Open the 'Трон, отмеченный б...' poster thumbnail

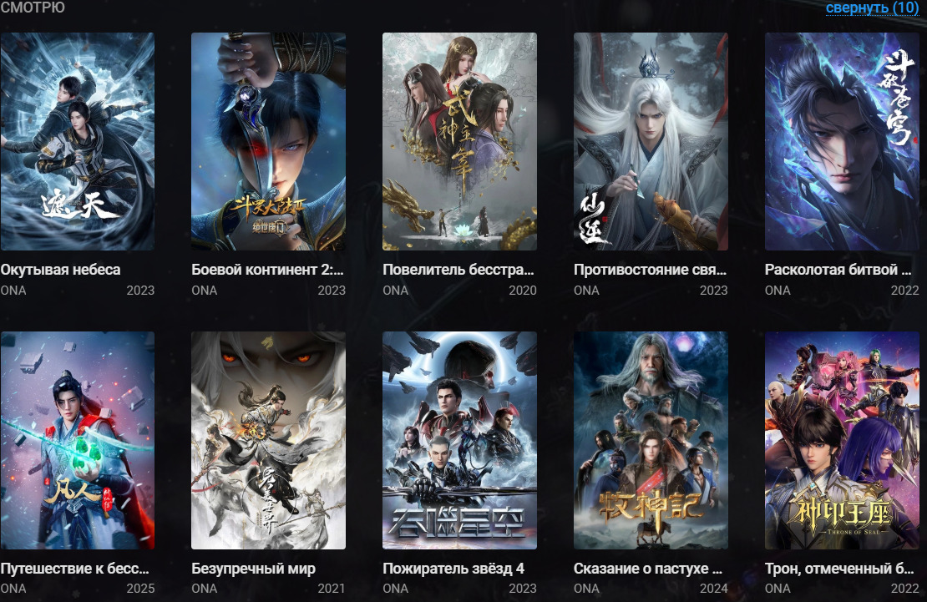point(842,440)
